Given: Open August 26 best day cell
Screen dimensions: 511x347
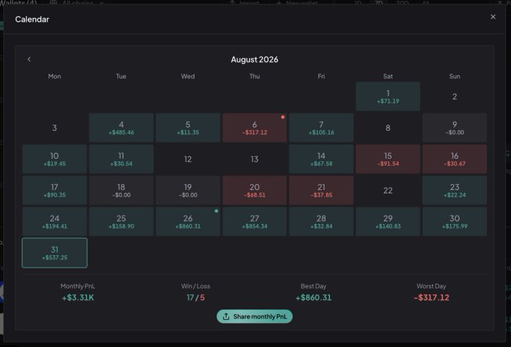Looking at the screenshot, I should pyautogui.click(x=188, y=222).
